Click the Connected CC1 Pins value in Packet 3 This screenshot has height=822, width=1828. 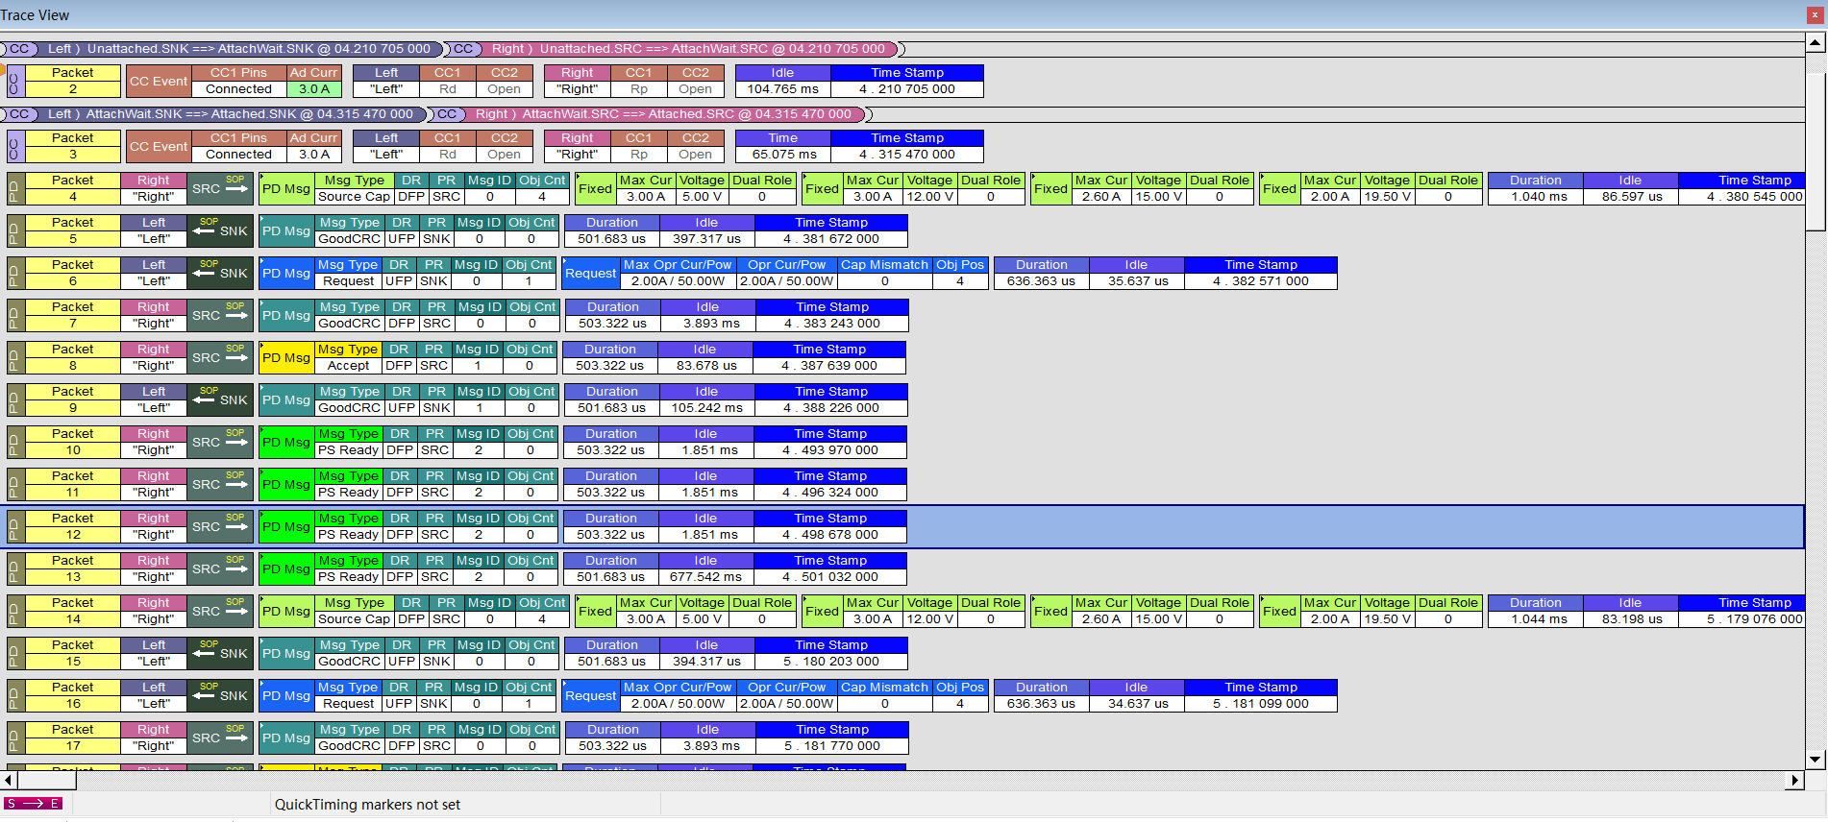(239, 155)
